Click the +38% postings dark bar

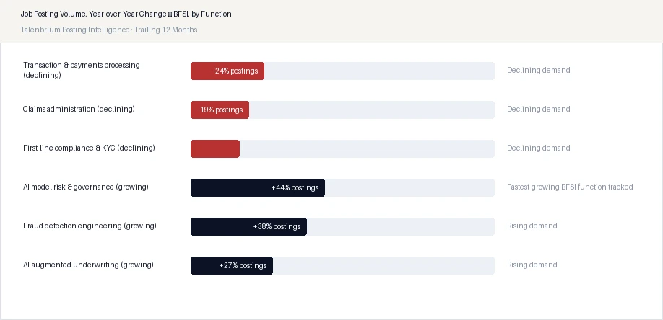click(248, 226)
